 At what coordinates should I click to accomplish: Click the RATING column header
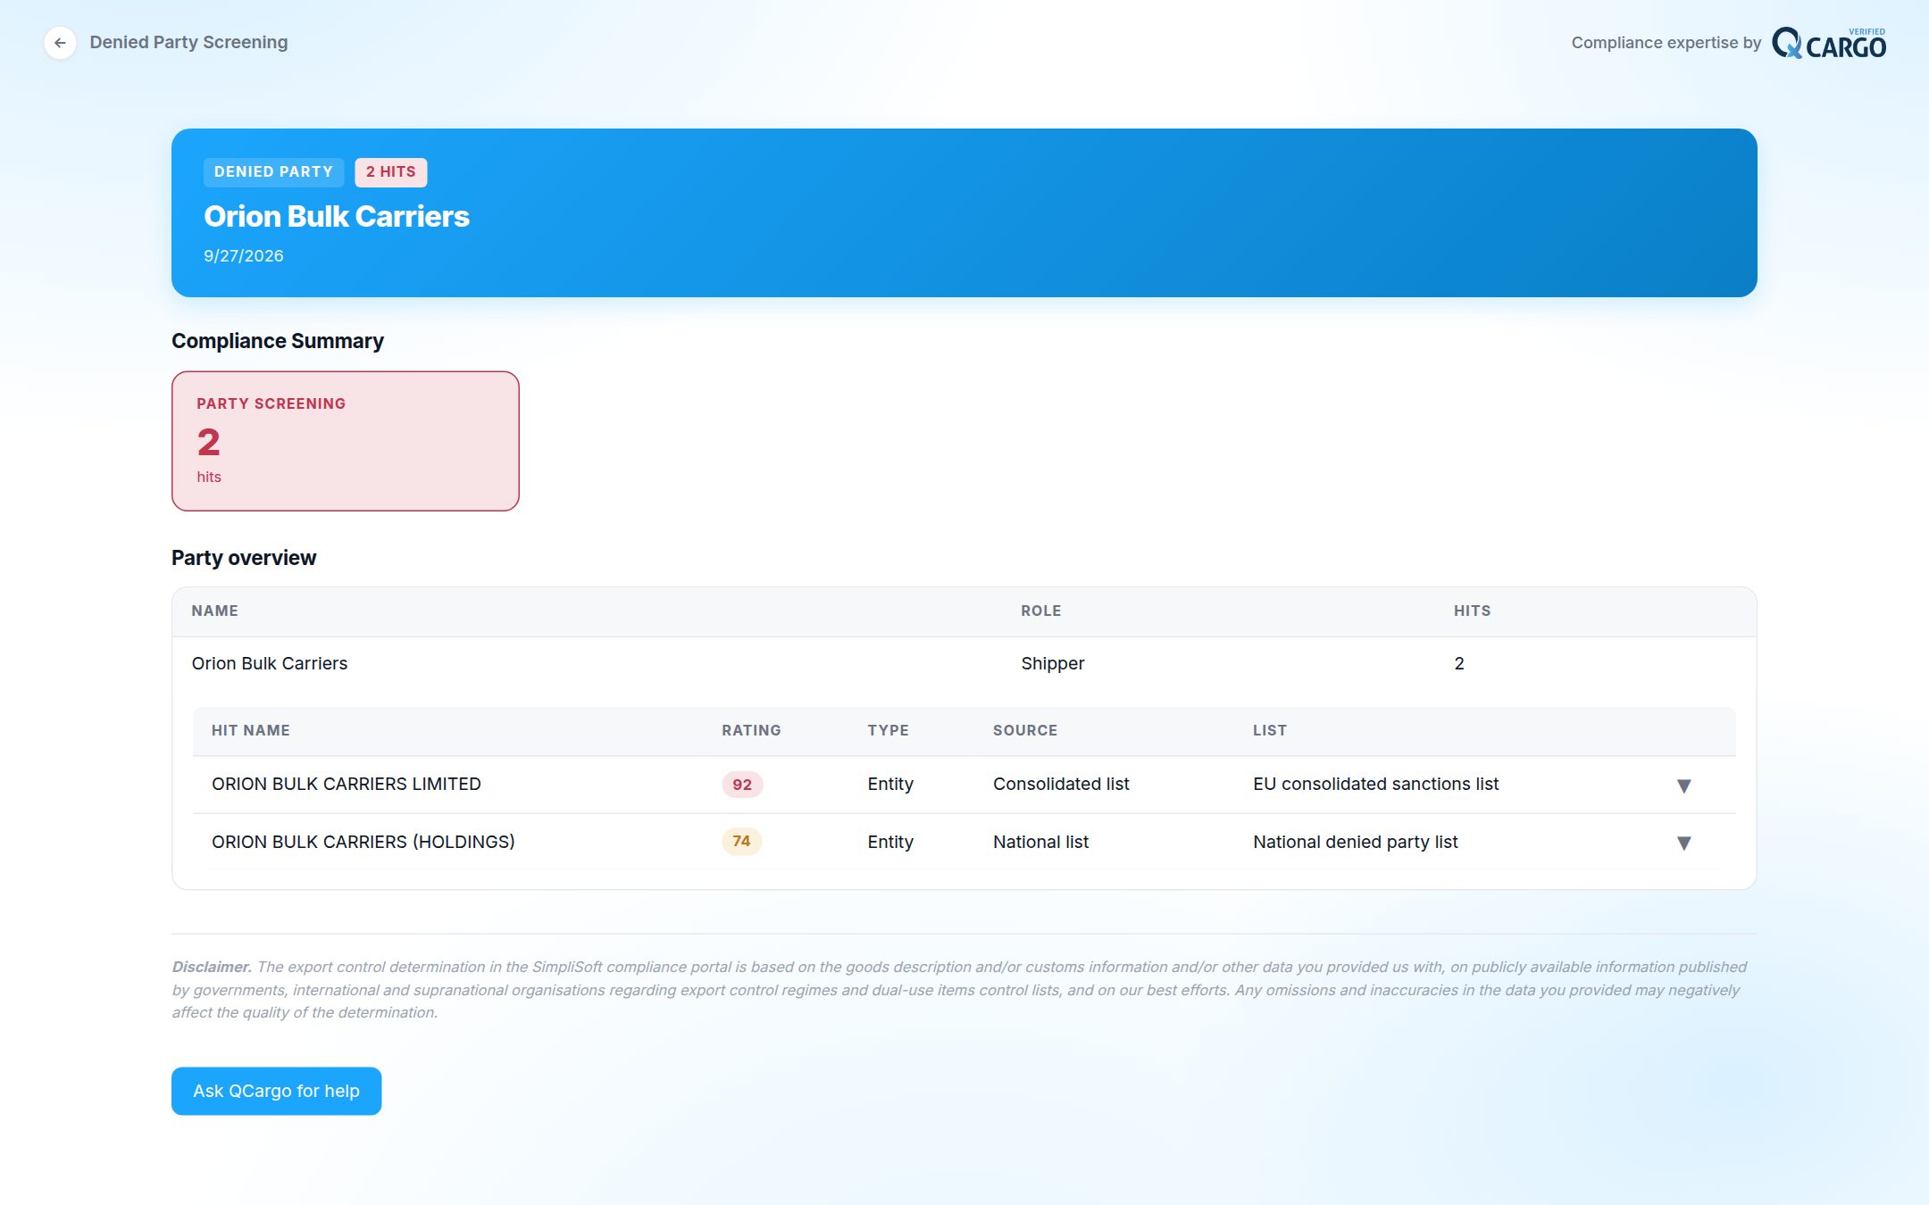tap(751, 730)
